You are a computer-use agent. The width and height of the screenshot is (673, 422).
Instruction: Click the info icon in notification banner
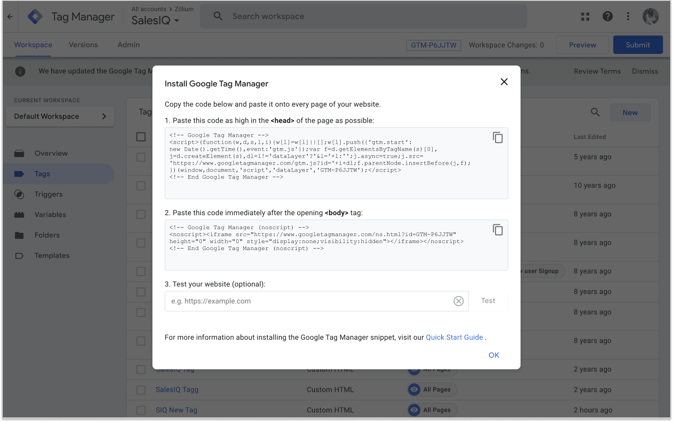tap(20, 71)
